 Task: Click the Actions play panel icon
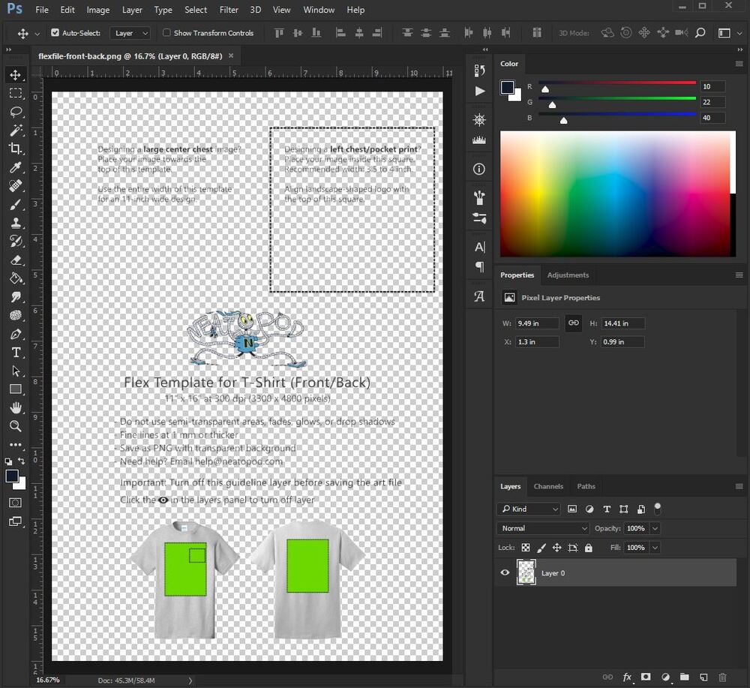click(479, 91)
